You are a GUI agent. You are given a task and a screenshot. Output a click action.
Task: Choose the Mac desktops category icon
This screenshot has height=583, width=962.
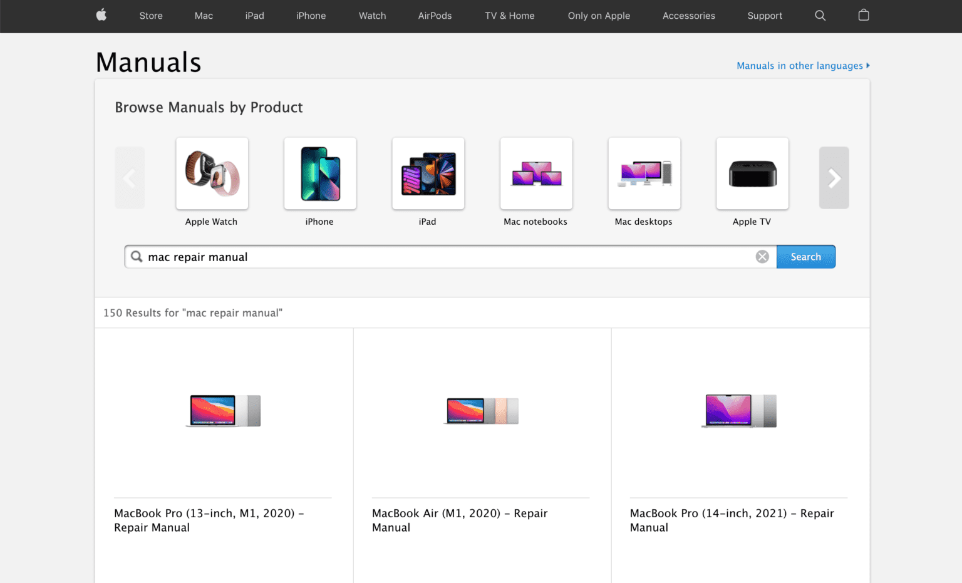(644, 173)
